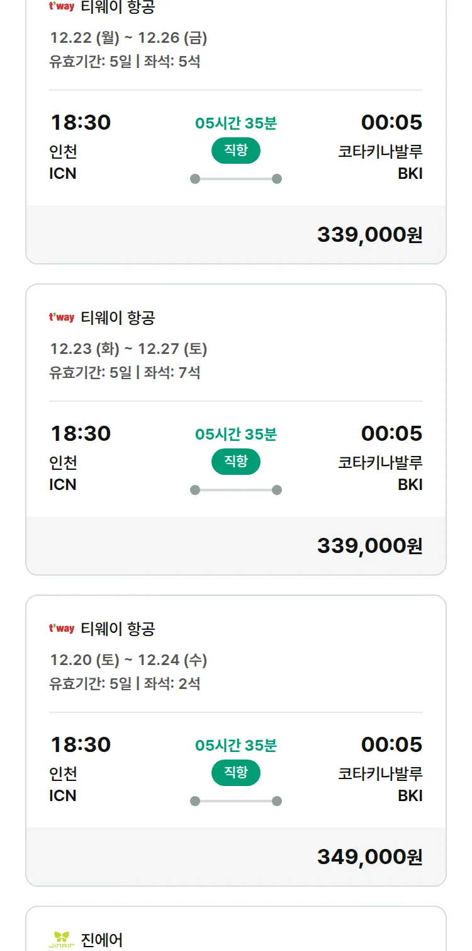Click the Jin Air butterfly logo
The width and height of the screenshot is (472, 951).
(x=62, y=940)
